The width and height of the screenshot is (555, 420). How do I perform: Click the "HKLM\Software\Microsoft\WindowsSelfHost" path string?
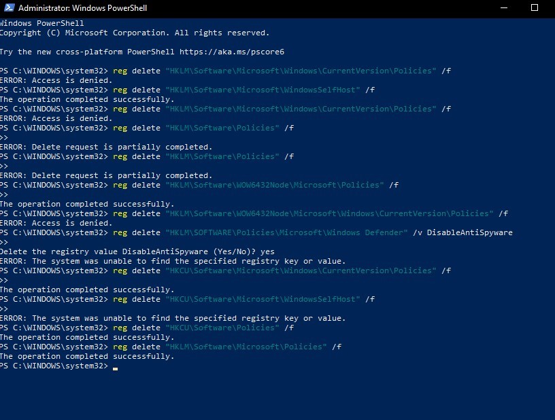263,90
